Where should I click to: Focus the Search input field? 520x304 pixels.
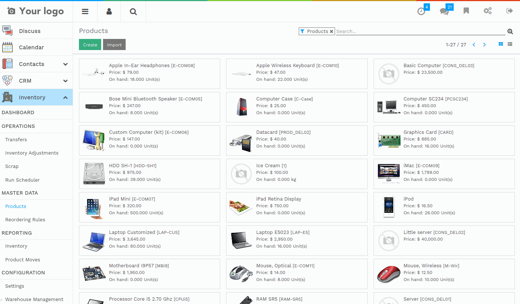tap(420, 32)
